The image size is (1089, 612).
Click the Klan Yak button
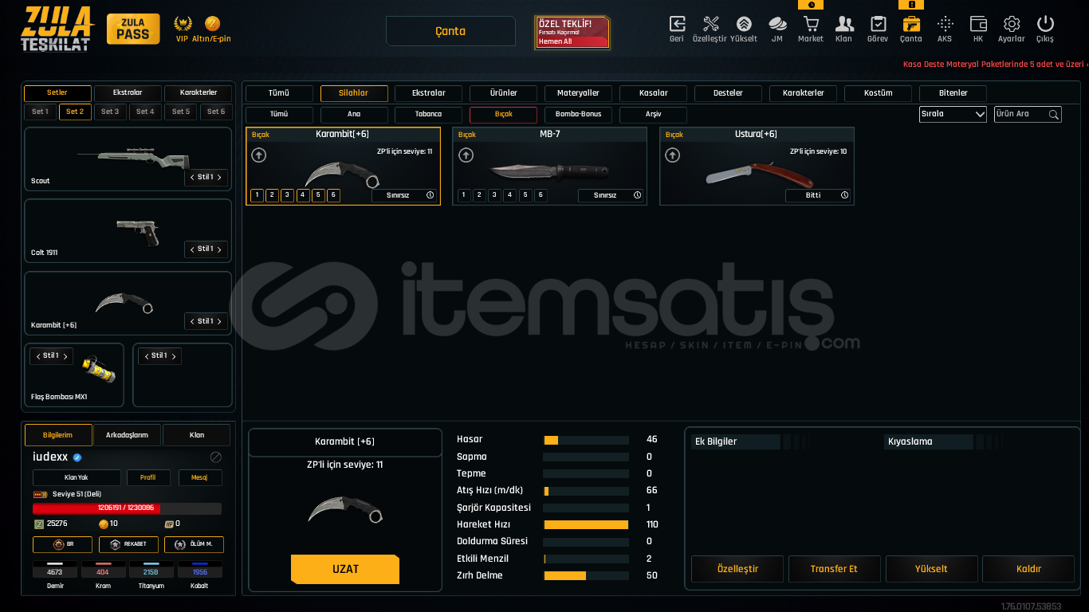pos(77,478)
